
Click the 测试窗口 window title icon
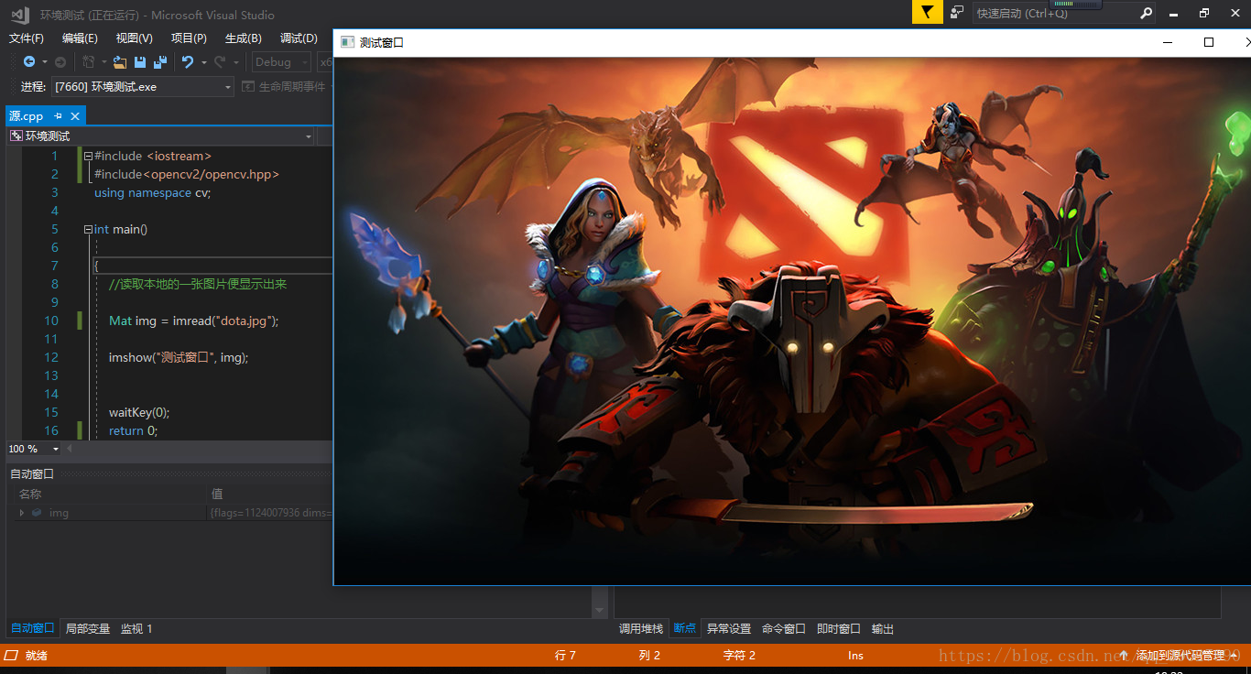[x=347, y=42]
